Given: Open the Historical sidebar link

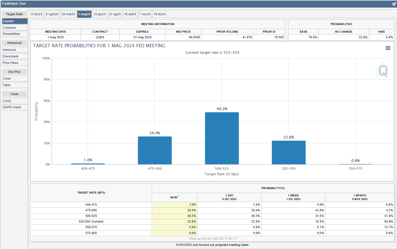Looking at the screenshot, I should [15, 50].
